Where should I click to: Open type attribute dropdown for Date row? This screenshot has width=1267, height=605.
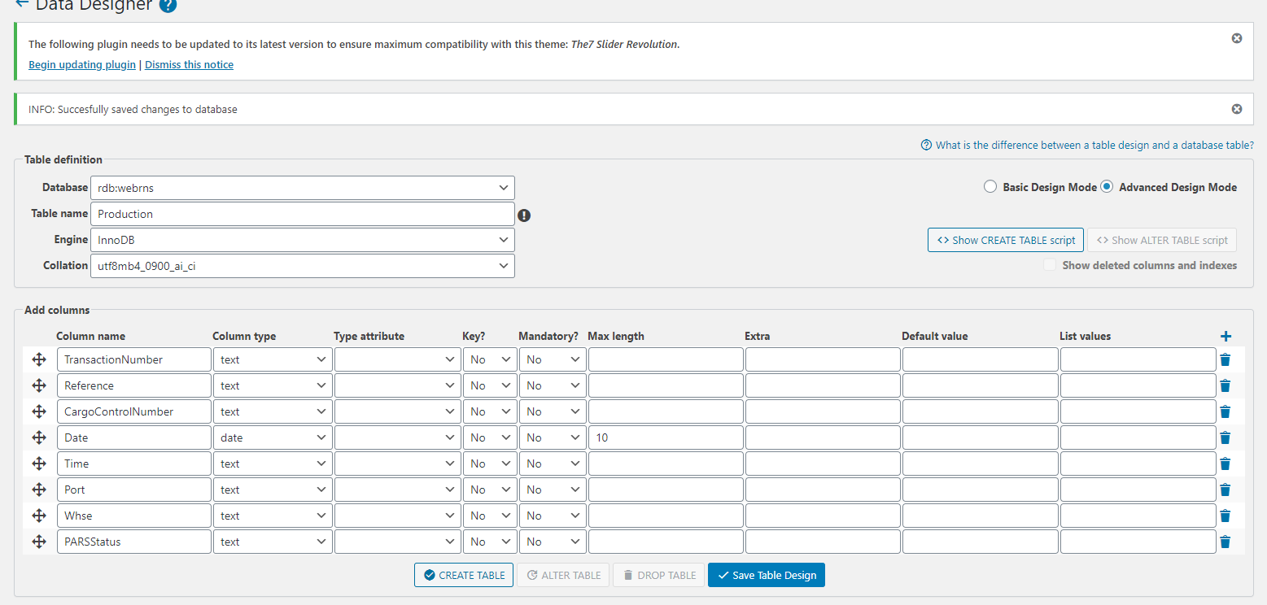[x=398, y=437]
